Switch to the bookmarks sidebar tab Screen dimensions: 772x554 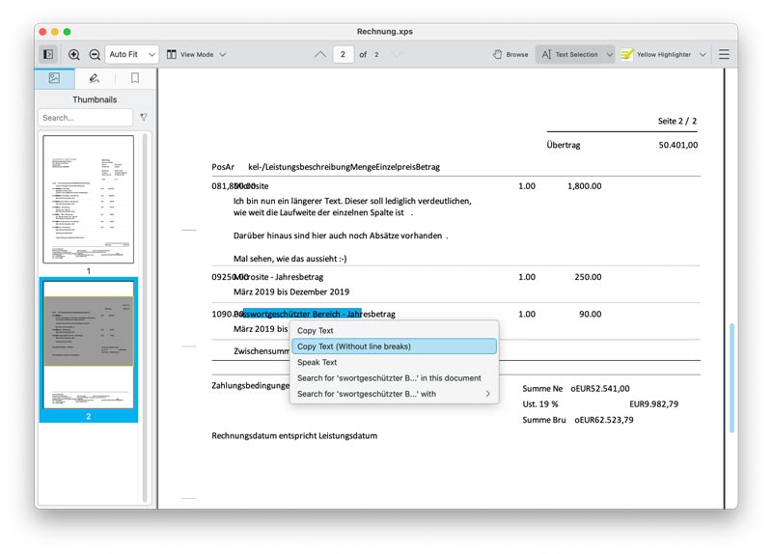coord(135,78)
